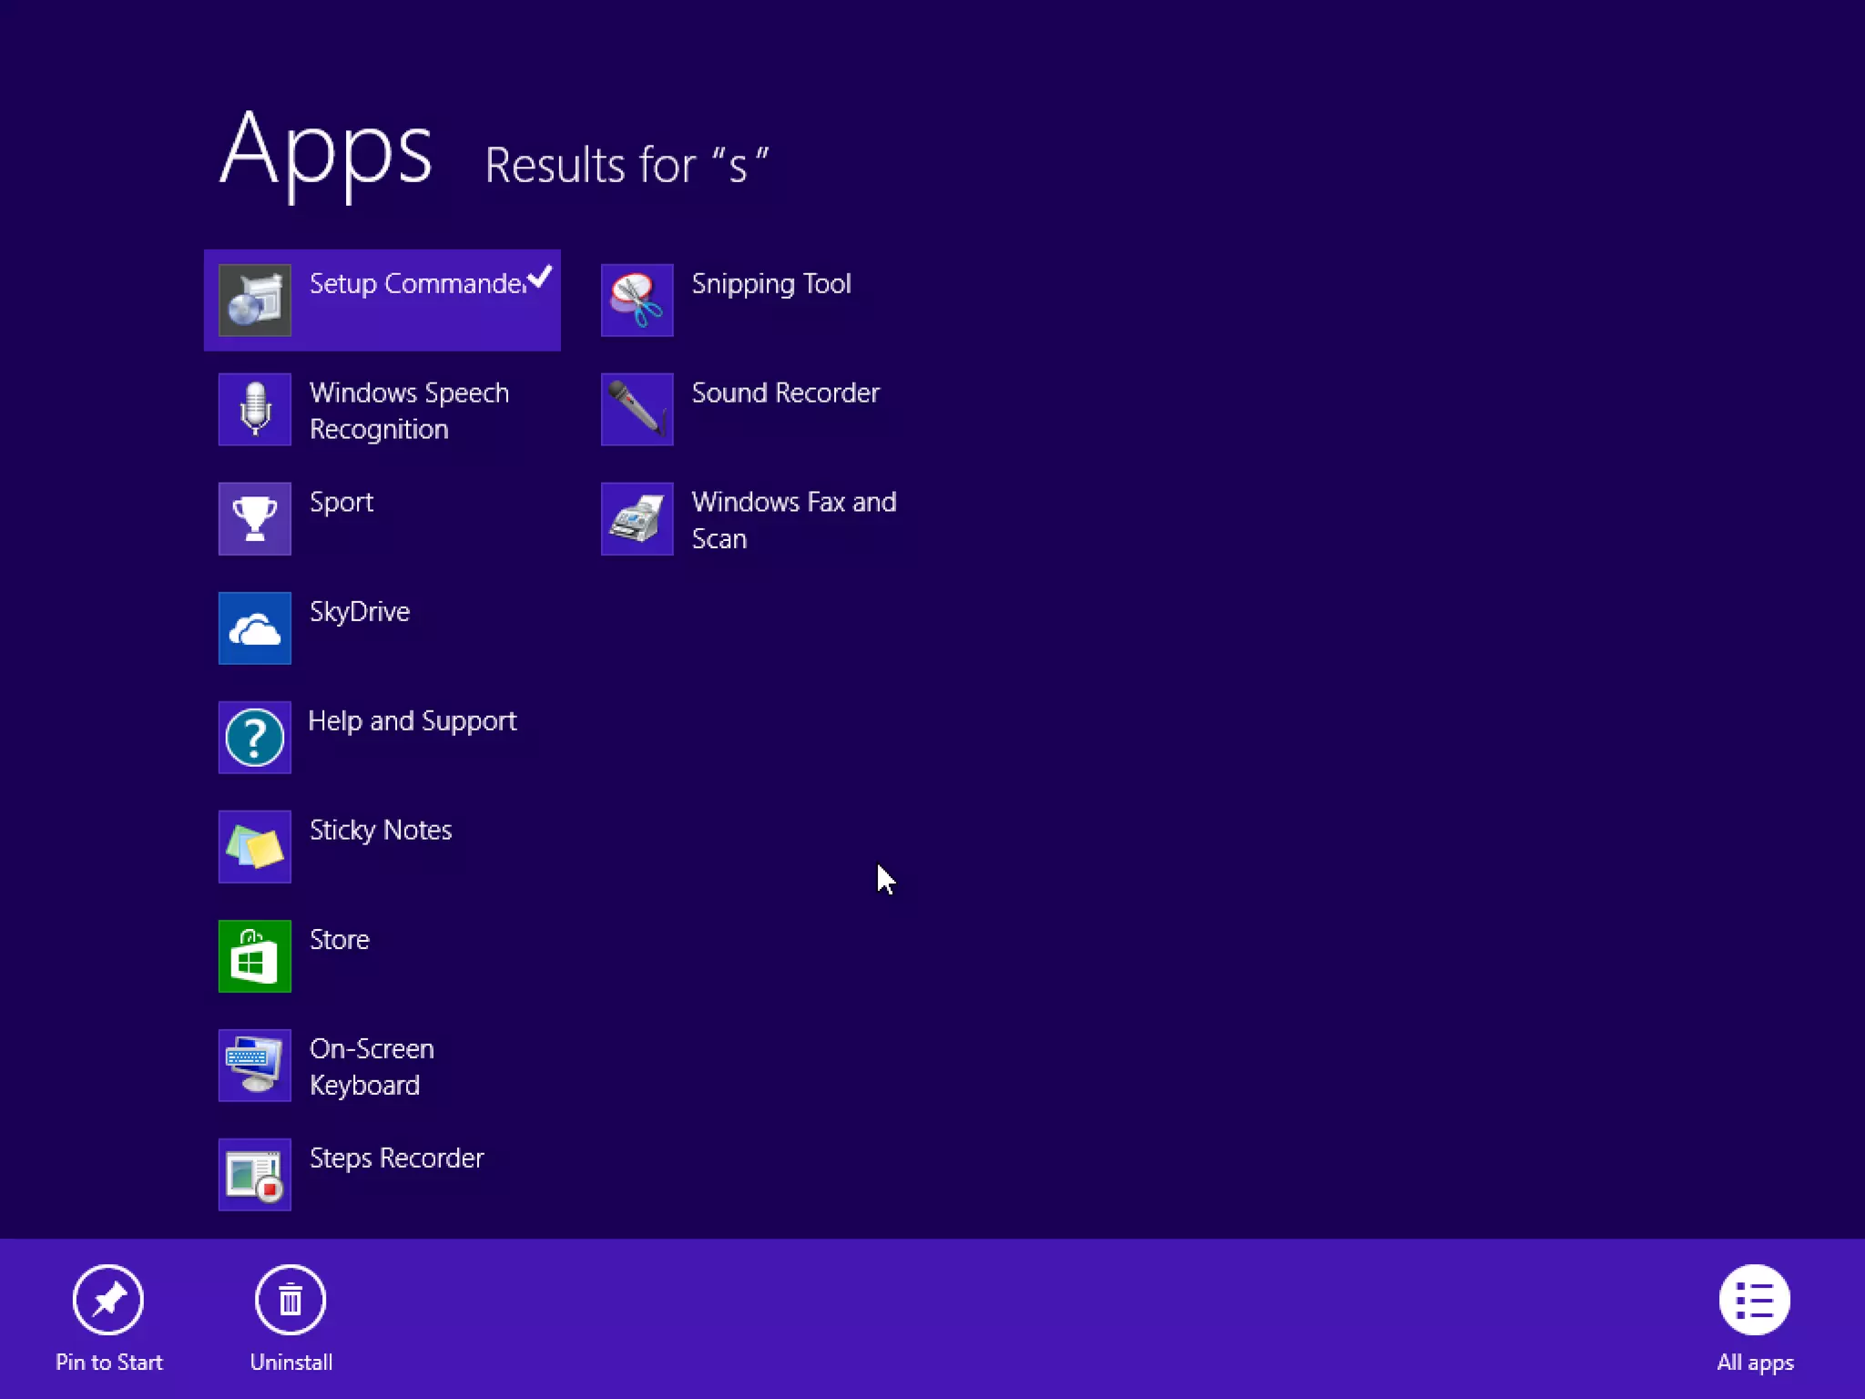Click the "Snipping Tool" label

[x=771, y=284]
